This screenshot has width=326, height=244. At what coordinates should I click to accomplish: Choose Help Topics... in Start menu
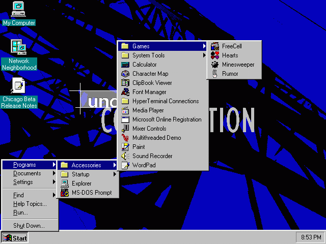(30, 204)
